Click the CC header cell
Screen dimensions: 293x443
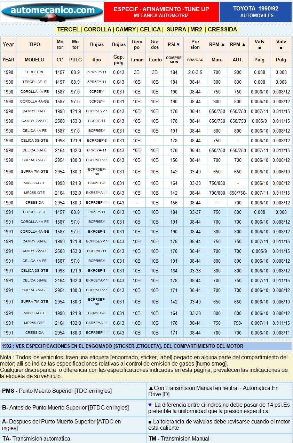(60, 60)
